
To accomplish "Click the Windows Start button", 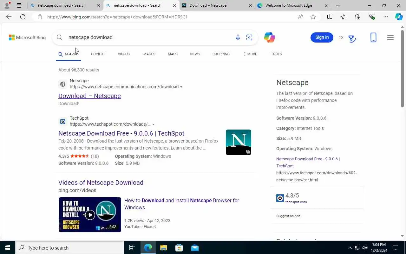I will point(8,248).
